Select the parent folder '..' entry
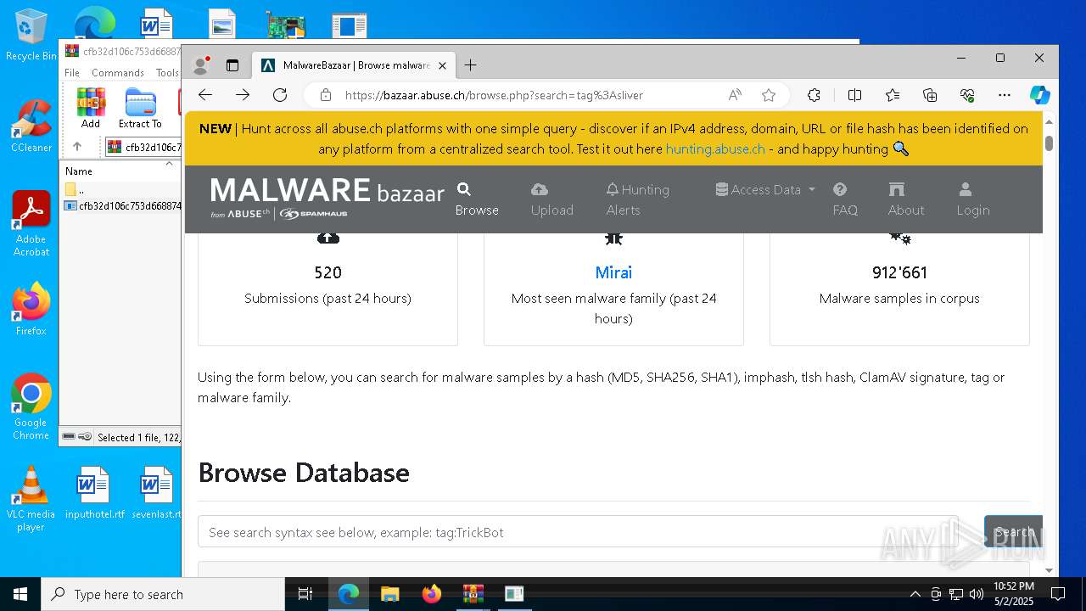 [x=120, y=189]
